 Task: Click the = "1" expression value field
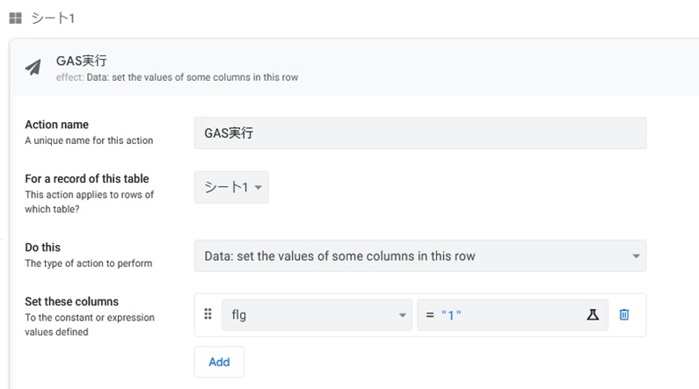pos(501,314)
